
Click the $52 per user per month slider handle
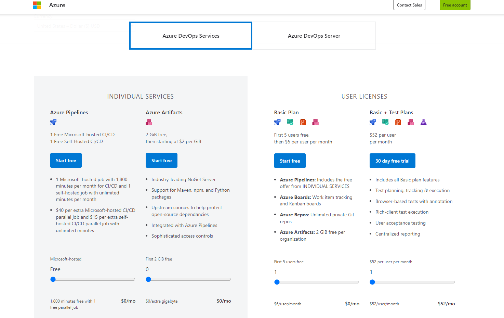(x=372, y=282)
